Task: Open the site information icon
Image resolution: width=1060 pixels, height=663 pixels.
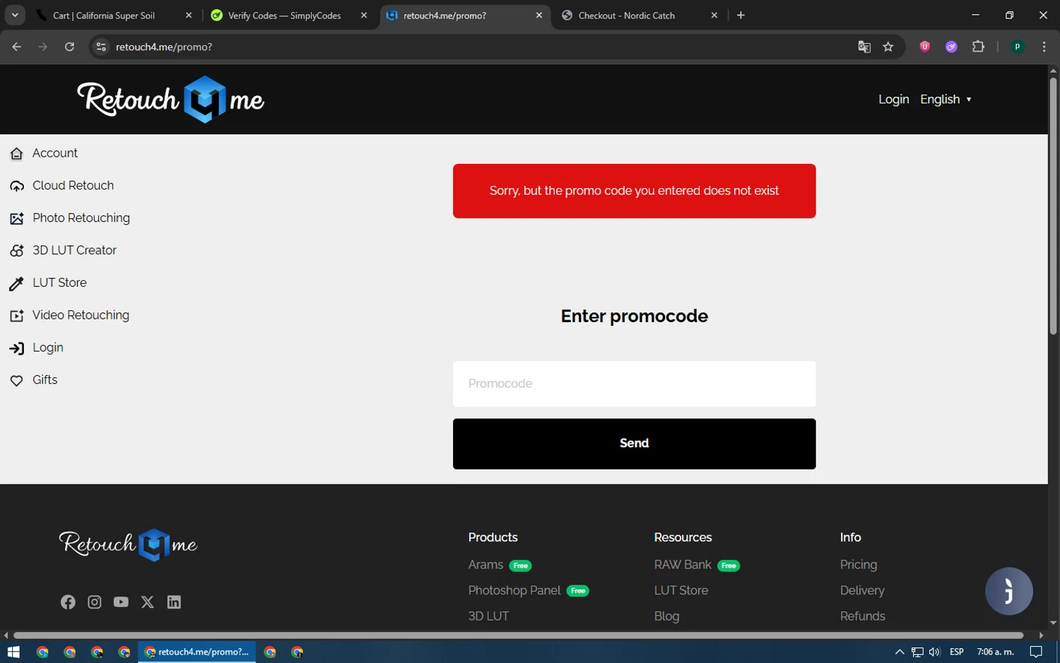Action: (x=101, y=47)
